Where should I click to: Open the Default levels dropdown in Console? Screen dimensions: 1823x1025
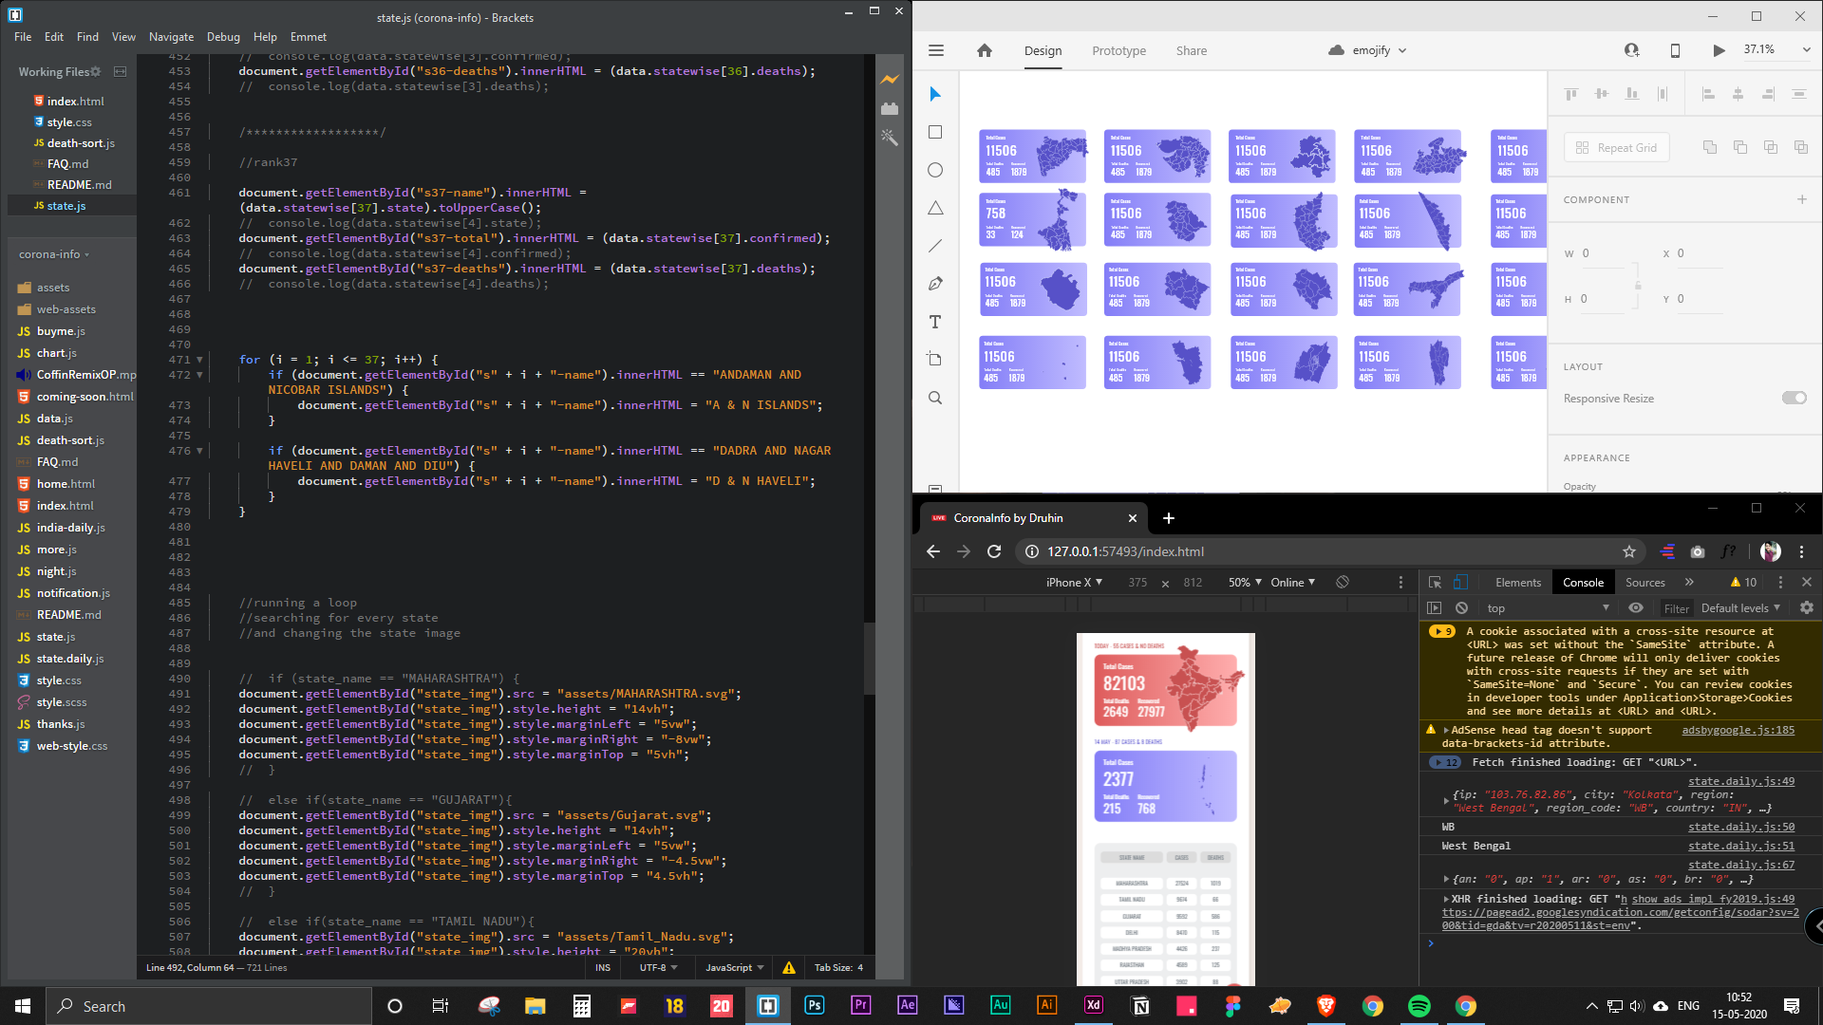pyautogui.click(x=1740, y=608)
